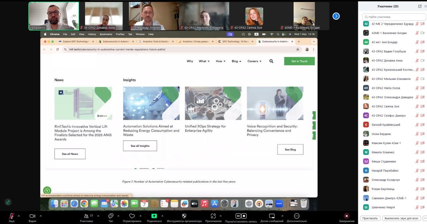The image size is (427, 224).
Task: Open Доски сообщений whiteboards icon
Action: coord(272,216)
